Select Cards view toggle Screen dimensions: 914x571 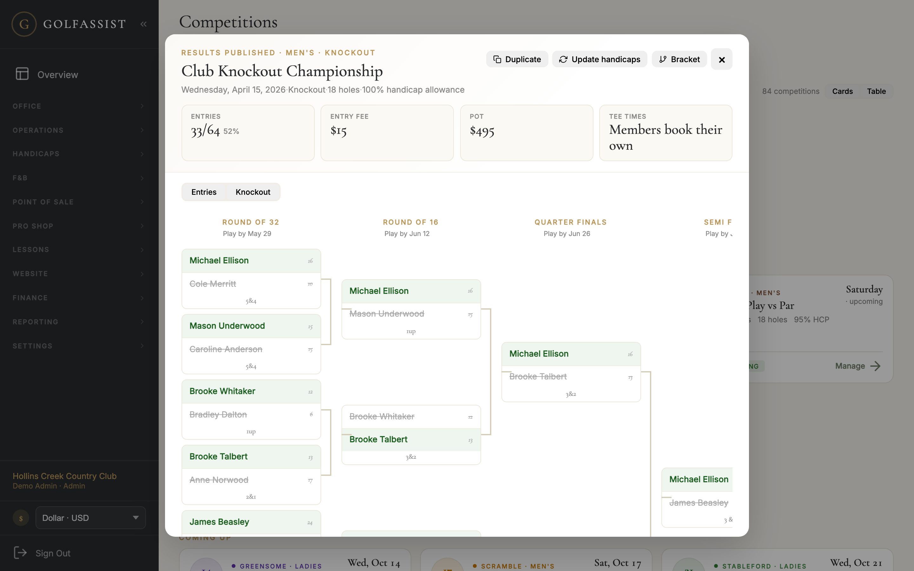tap(842, 91)
